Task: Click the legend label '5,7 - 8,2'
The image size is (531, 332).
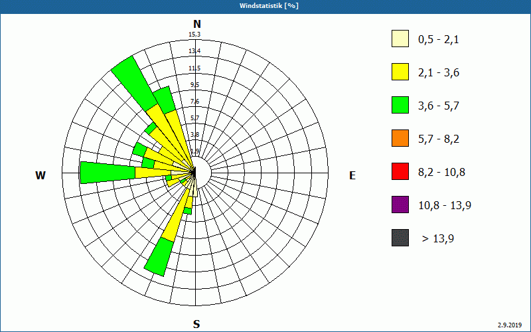Action: (x=439, y=139)
